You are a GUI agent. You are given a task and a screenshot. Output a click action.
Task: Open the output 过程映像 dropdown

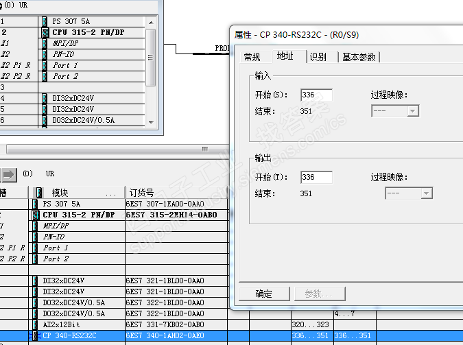pos(409,193)
